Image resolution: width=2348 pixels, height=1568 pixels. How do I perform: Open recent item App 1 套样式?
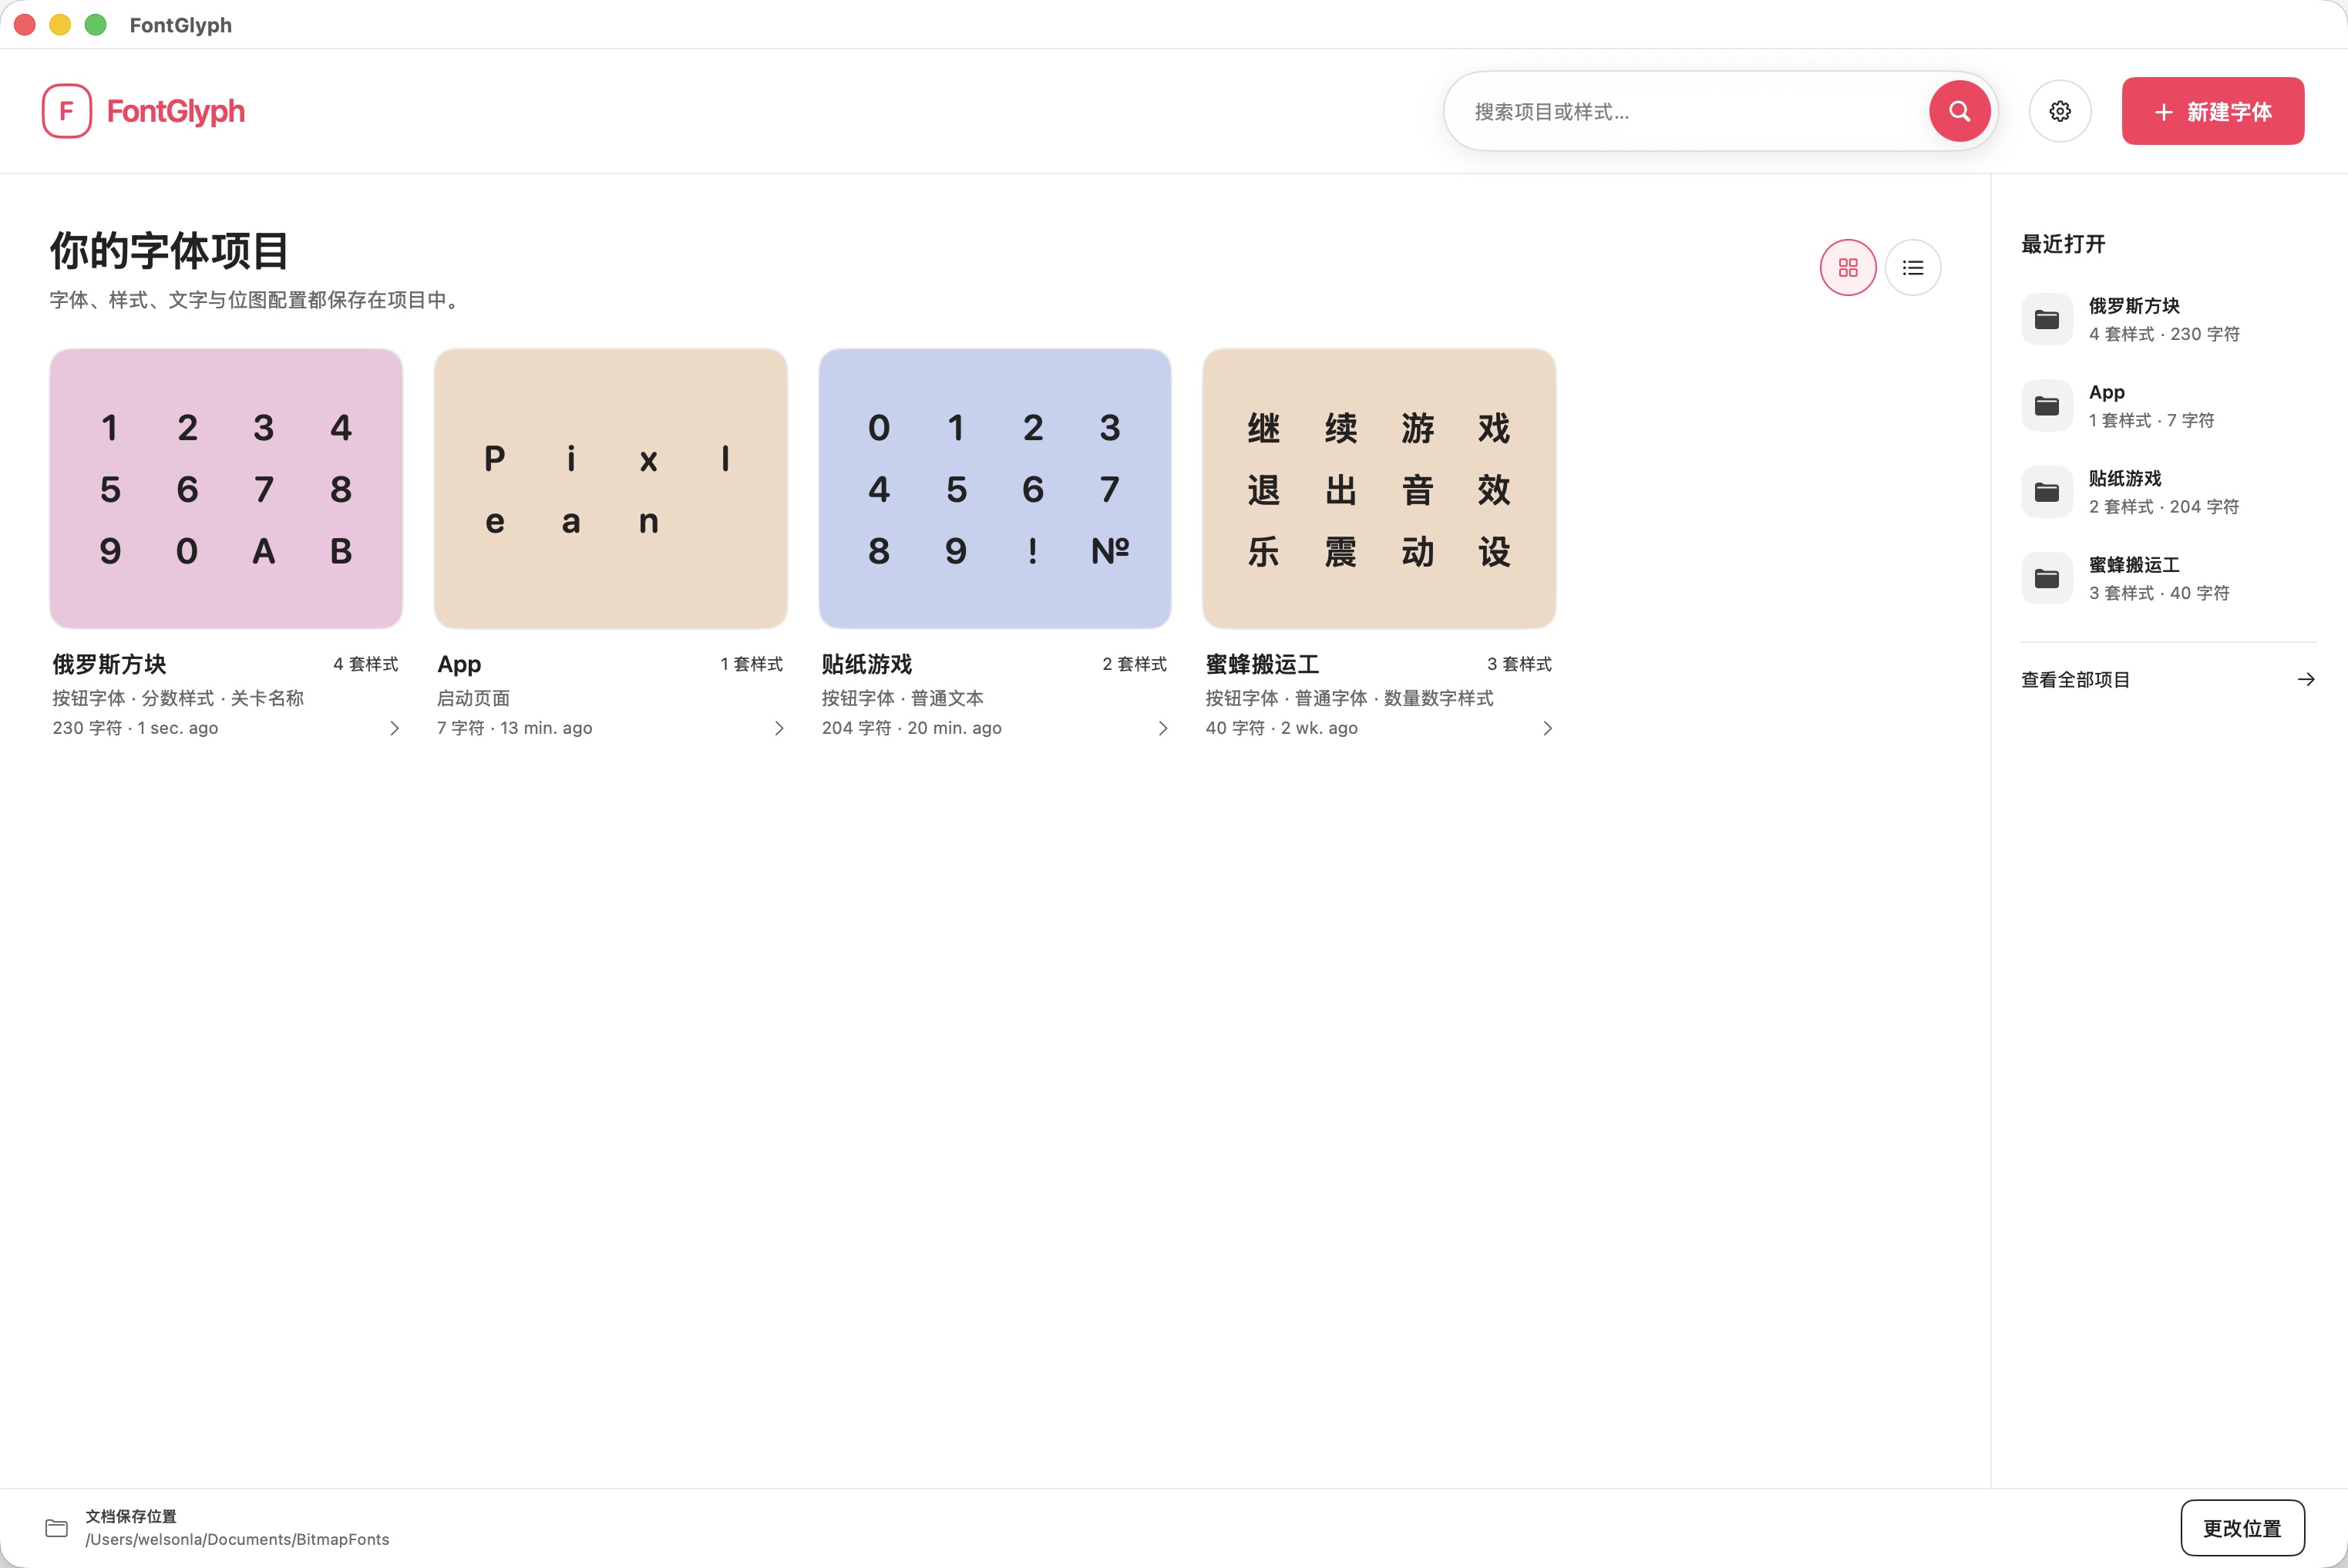[x=2169, y=405]
